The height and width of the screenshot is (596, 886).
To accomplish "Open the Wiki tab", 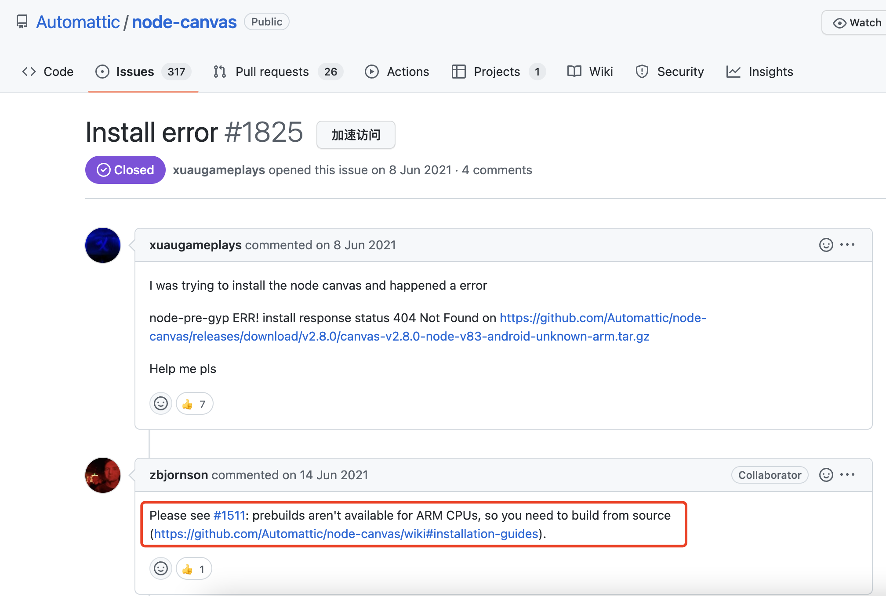I will click(590, 72).
